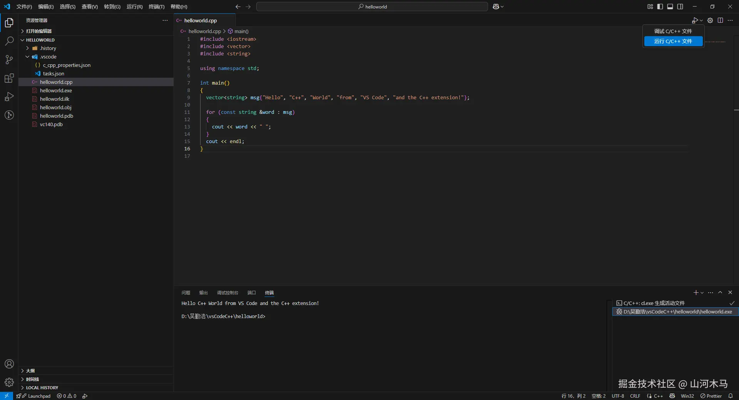Click the helloworld command center search box
The image size is (739, 400).
click(x=372, y=7)
